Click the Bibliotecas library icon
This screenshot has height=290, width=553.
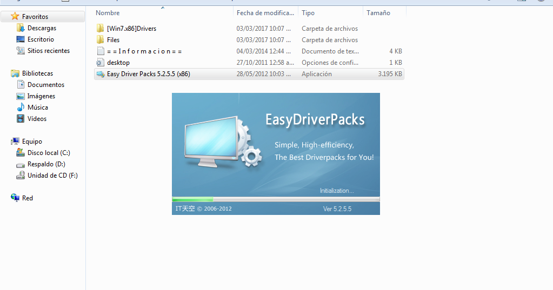pos(15,73)
